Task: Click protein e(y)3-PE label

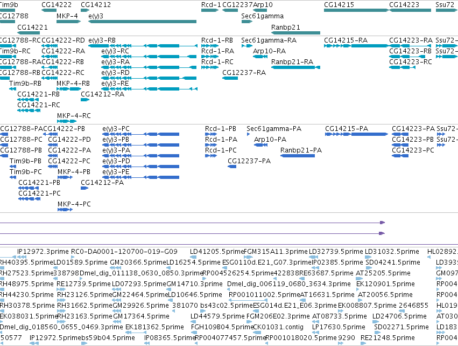Action: tap(116, 172)
